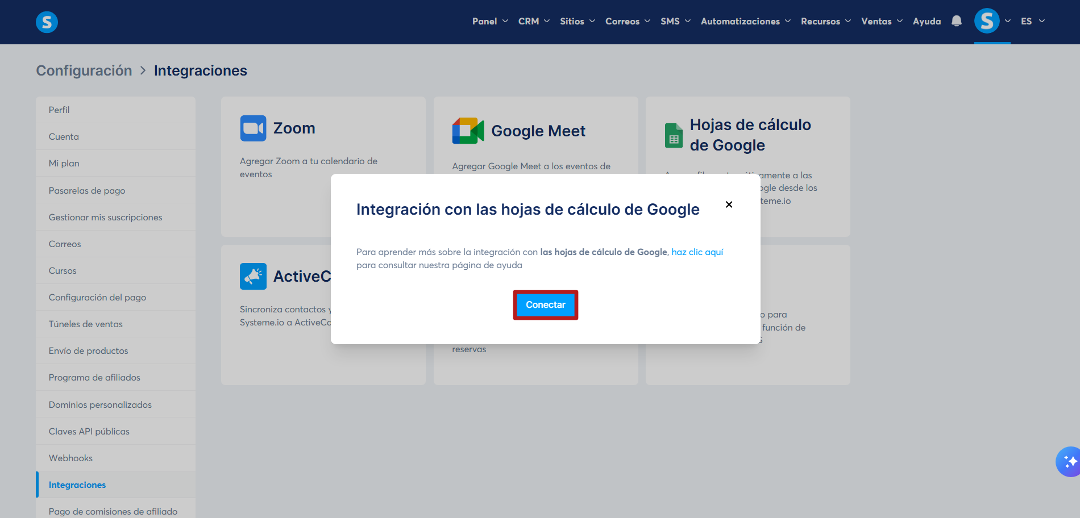Open the AI assistant sparkle button
1080x518 pixels.
(1069, 462)
